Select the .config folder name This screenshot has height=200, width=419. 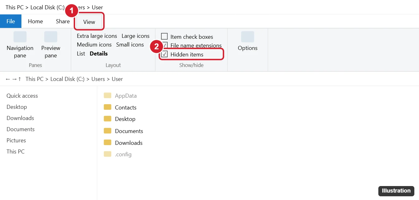(x=123, y=154)
